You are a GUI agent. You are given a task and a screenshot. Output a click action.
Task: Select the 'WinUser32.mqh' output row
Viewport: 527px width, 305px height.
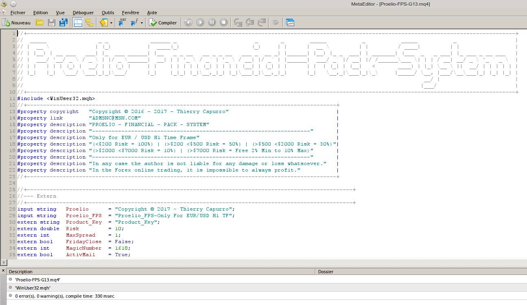click(x=267, y=288)
